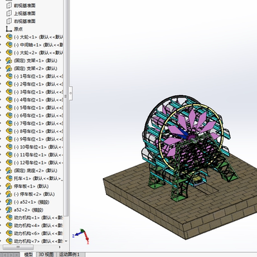The height and width of the screenshot is (257, 257).
Task: Select the (固定) 支架<2> tree row
Action: point(31,68)
